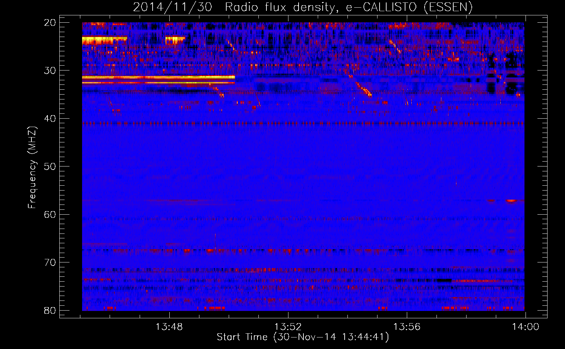Click the 14:00 time tick label

526,327
